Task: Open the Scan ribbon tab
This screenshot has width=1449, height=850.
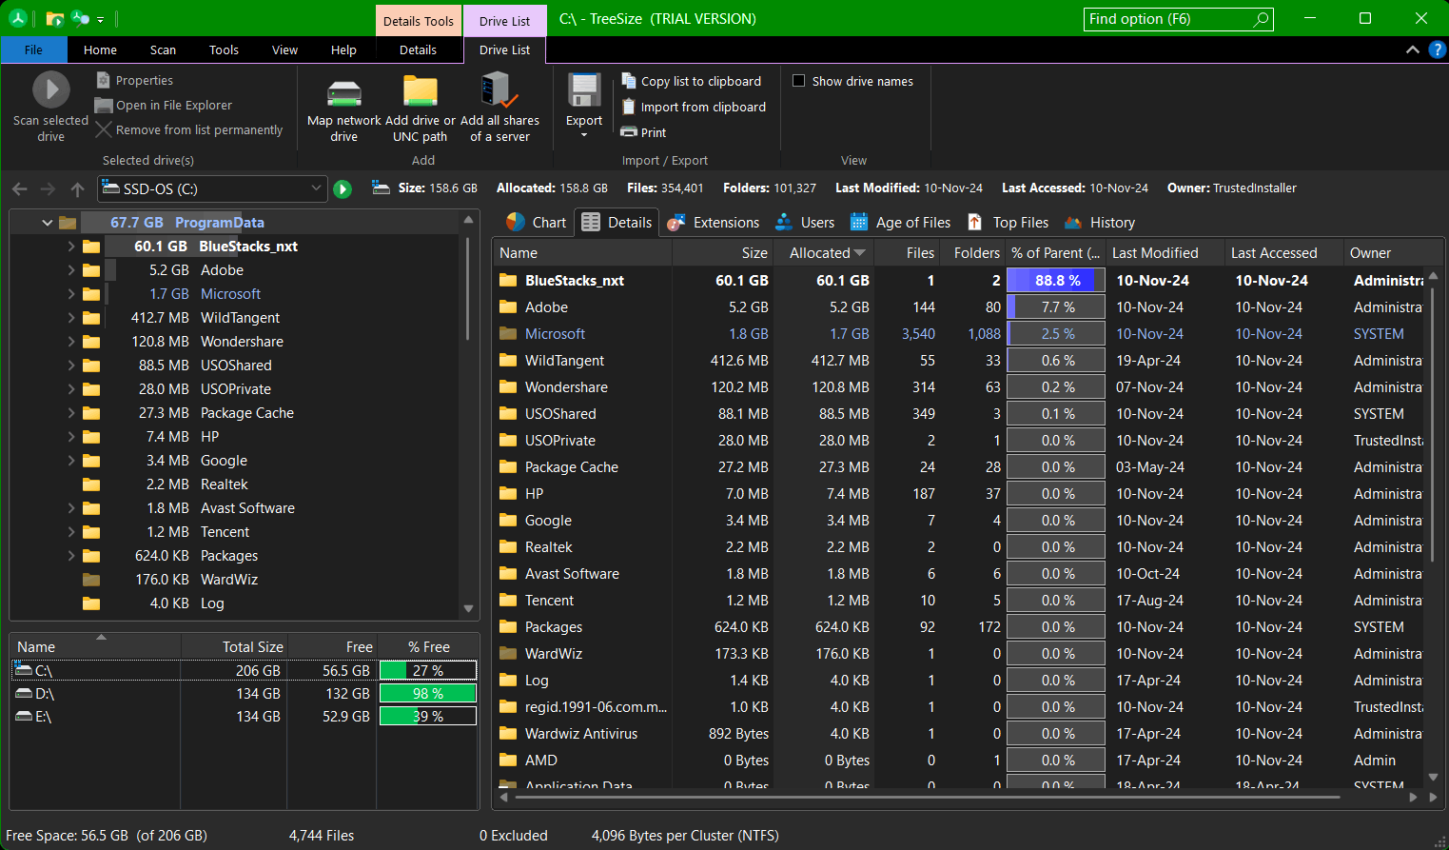Action: [x=163, y=49]
